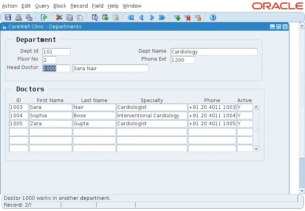The width and height of the screenshot is (305, 211).
Task: Click the Last Name cell Gupta
Action: tap(94, 124)
